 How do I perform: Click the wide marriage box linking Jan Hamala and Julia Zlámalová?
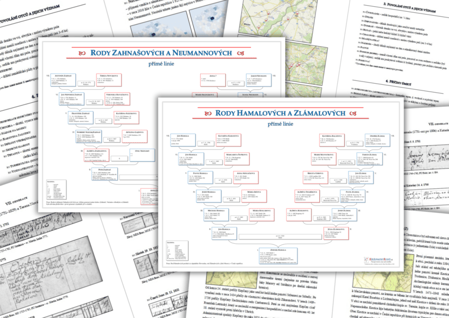click(x=280, y=237)
